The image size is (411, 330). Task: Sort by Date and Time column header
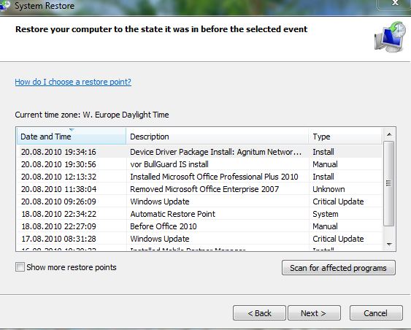point(72,137)
